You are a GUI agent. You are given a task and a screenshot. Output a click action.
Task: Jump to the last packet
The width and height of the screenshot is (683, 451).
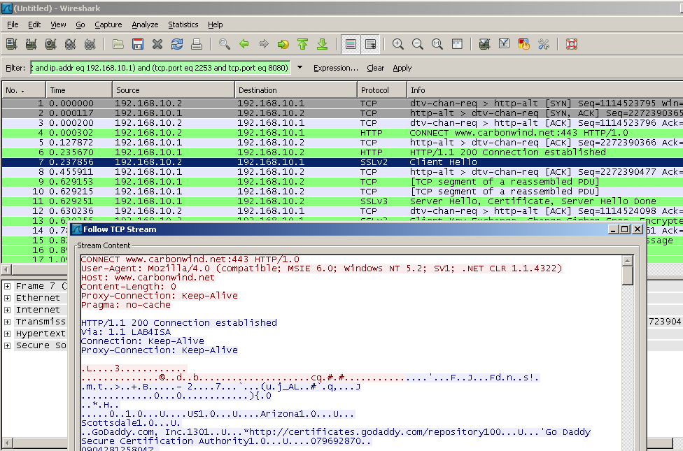coord(323,44)
